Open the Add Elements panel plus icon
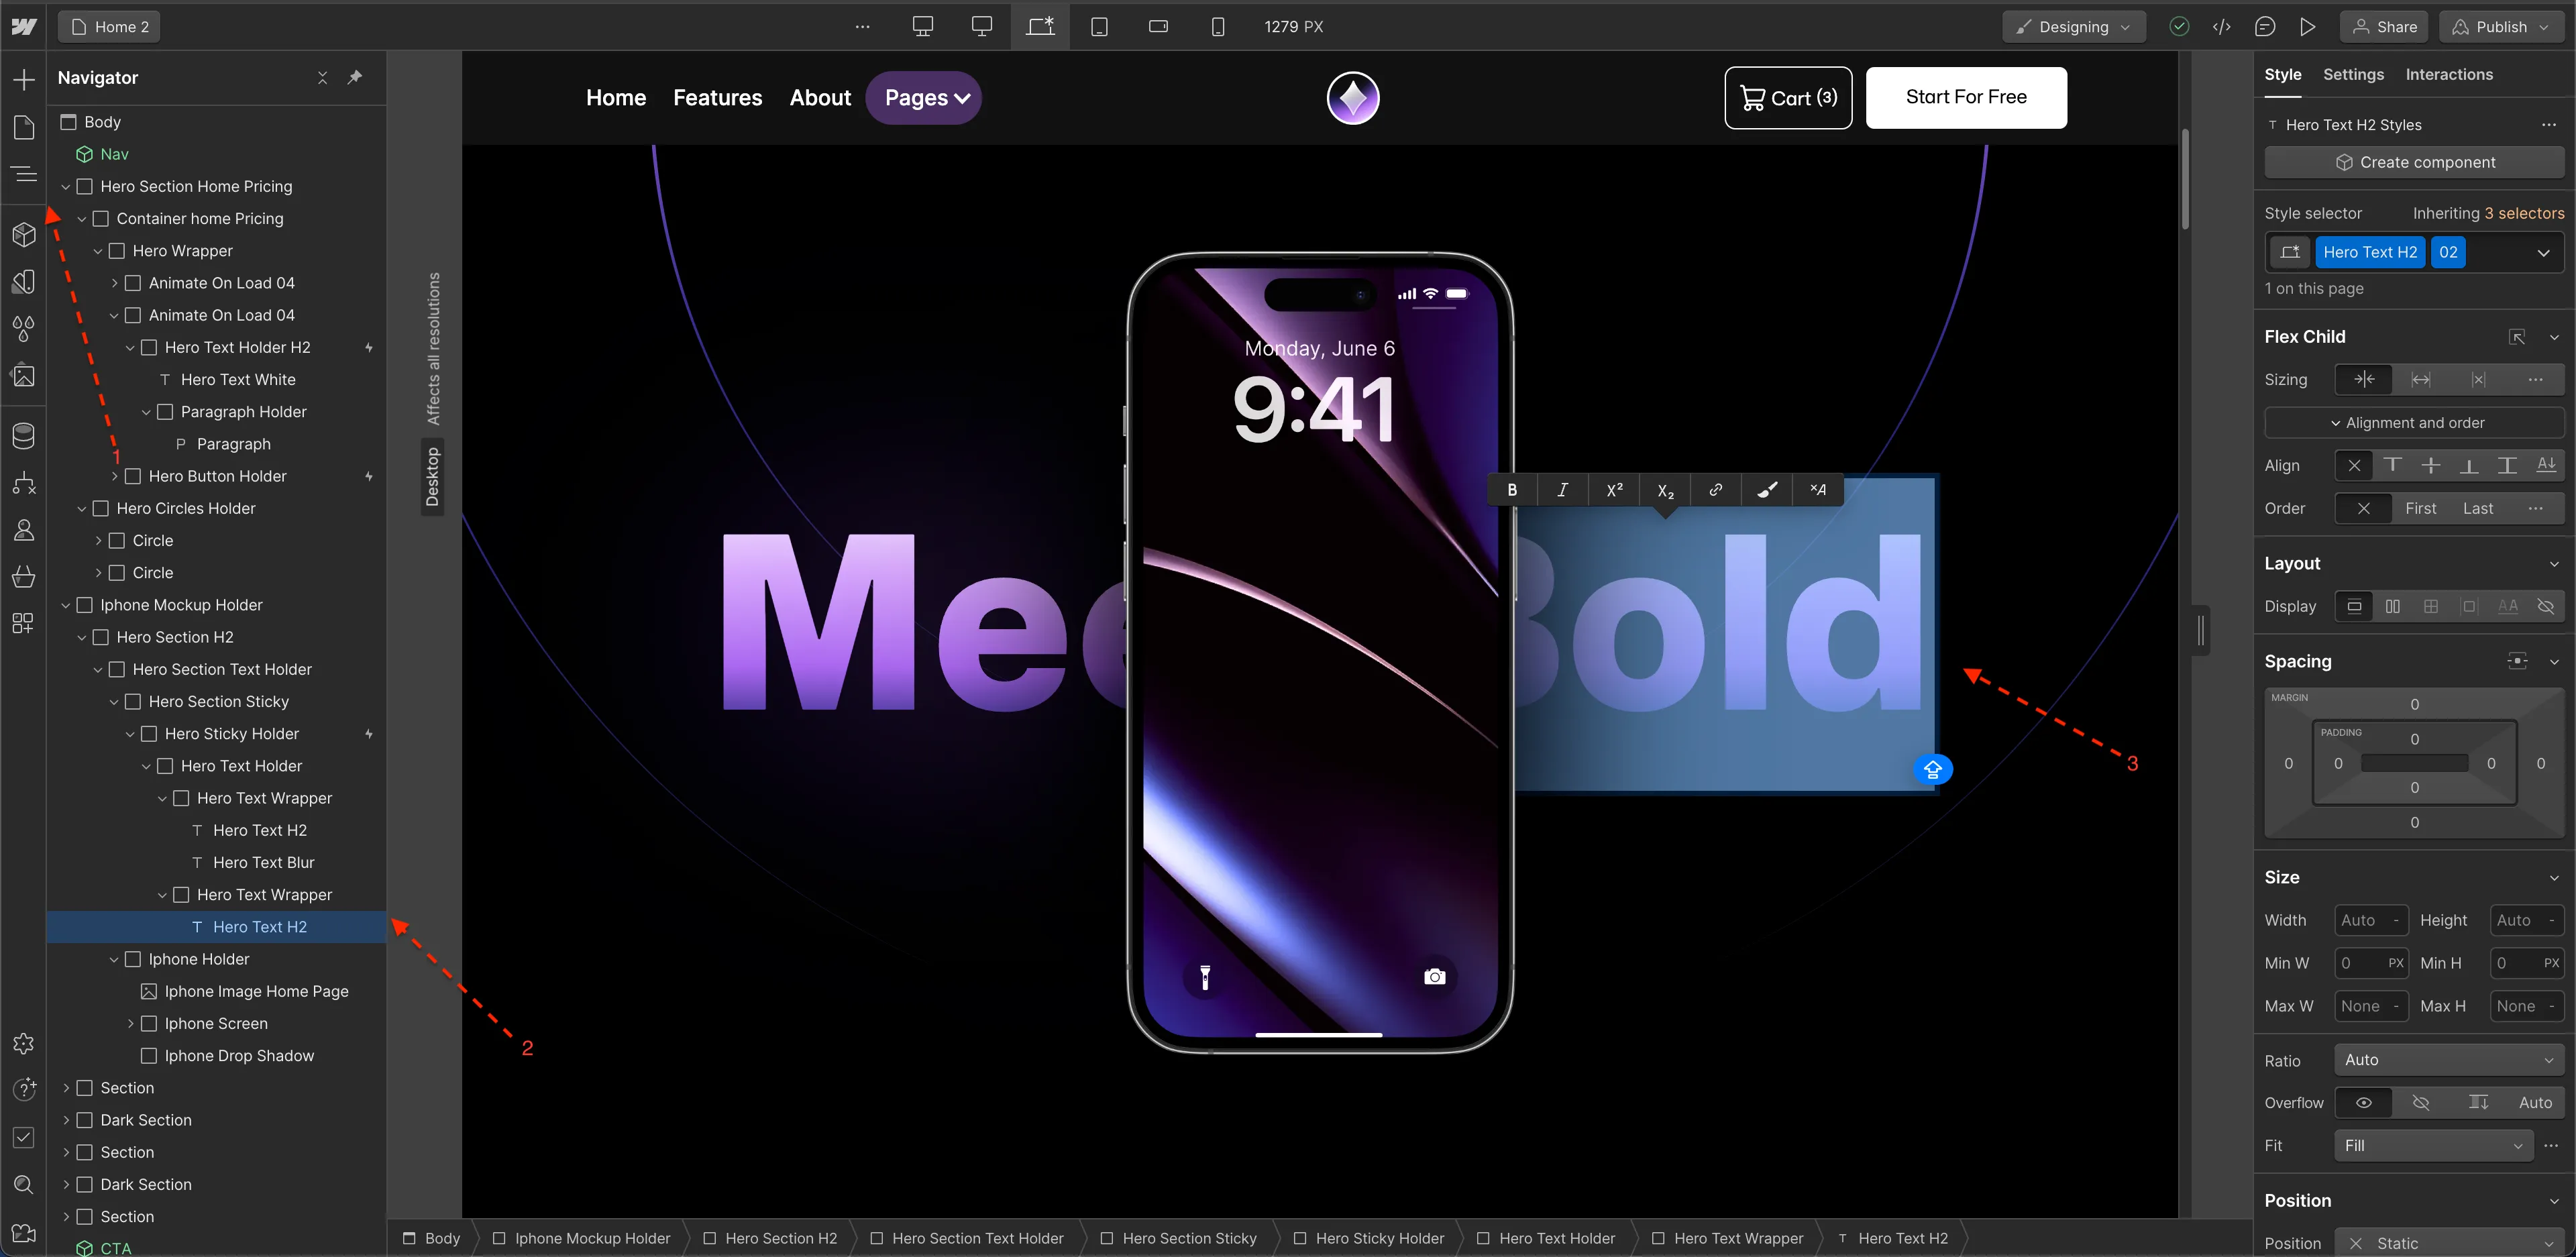Viewport: 2576px width, 1257px height. [x=24, y=80]
